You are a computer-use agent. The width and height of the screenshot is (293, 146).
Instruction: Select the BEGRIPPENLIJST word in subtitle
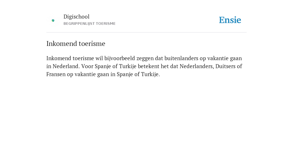coord(79,24)
